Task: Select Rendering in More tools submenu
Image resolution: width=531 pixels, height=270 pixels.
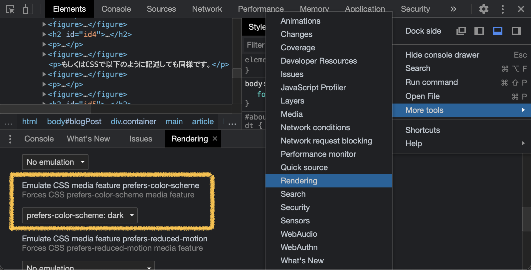Action: pos(329,181)
